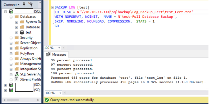Click the Replication folder icon

[17, 48]
